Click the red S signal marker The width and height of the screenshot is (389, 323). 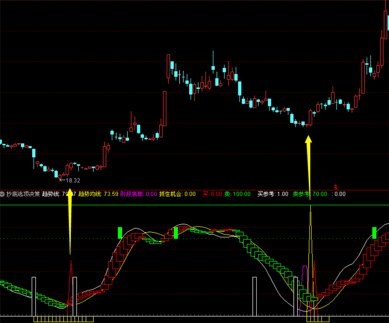click(336, 187)
